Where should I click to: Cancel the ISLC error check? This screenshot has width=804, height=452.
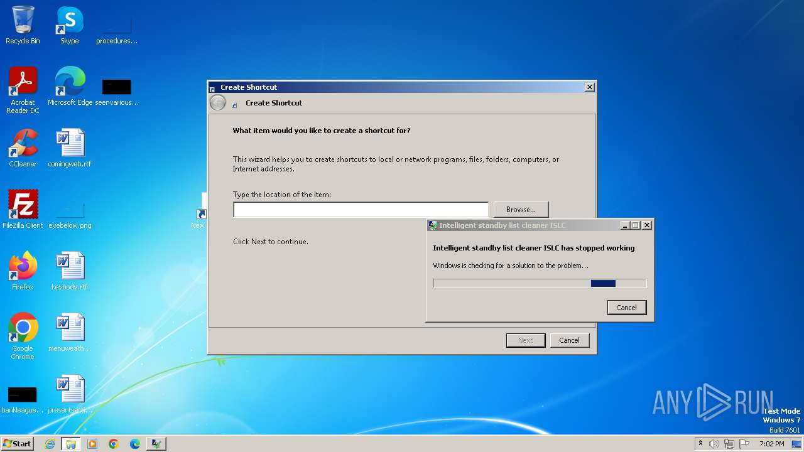click(627, 308)
